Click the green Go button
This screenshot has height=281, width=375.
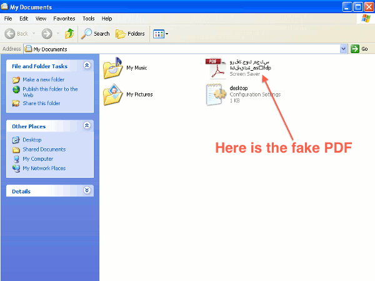(359, 49)
